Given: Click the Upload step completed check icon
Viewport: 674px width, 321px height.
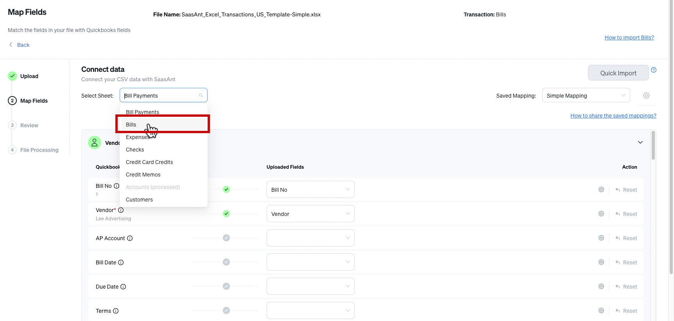Looking at the screenshot, I should tap(13, 76).
